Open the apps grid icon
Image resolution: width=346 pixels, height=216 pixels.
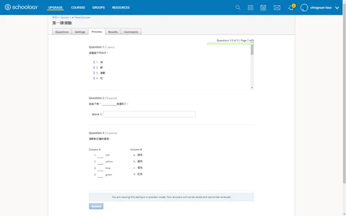[x=251, y=7]
